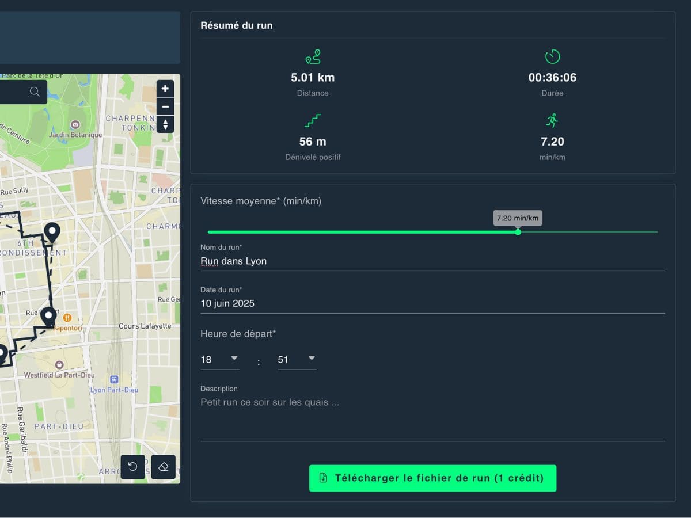Open the start minute dropdown showing 51
Screen dimensions: 691x518
(297, 360)
